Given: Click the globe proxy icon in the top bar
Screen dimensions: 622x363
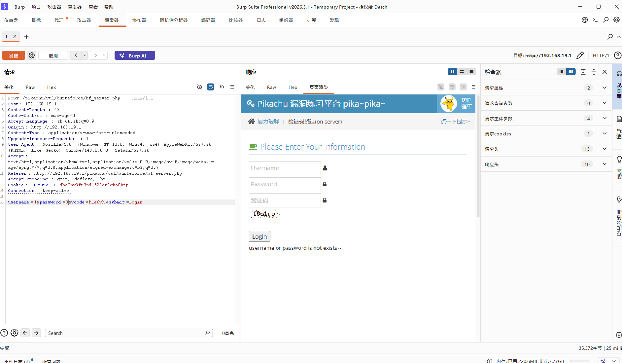Looking at the screenshot, I should [585, 20].
